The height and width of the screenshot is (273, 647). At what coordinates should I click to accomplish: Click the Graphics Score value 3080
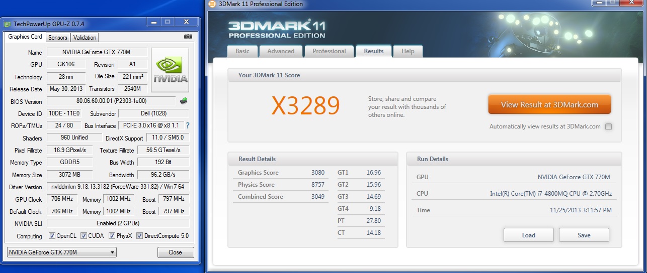click(319, 173)
